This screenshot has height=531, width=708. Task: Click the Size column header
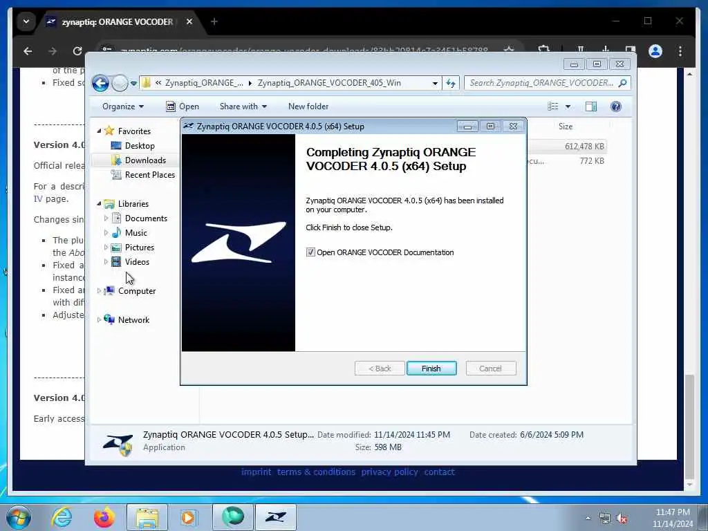point(566,127)
